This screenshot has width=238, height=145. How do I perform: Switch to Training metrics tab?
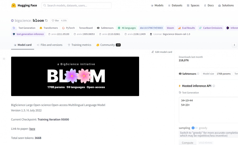pyautogui.click(x=79, y=45)
